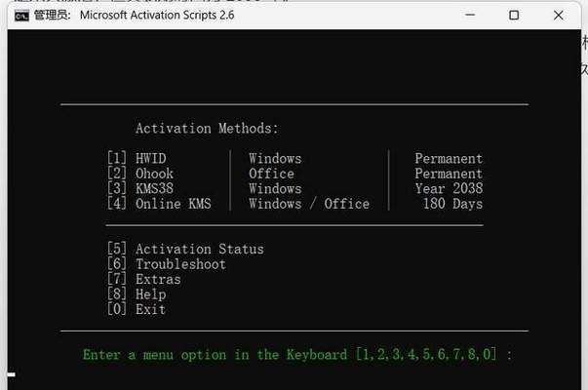Click 'Windows / Office' in Online KMS row
The height and width of the screenshot is (390, 588).
coord(309,204)
